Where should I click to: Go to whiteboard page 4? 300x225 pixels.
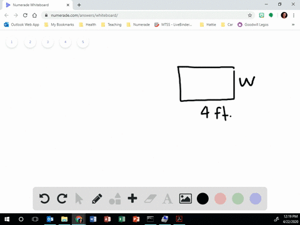coord(66,42)
